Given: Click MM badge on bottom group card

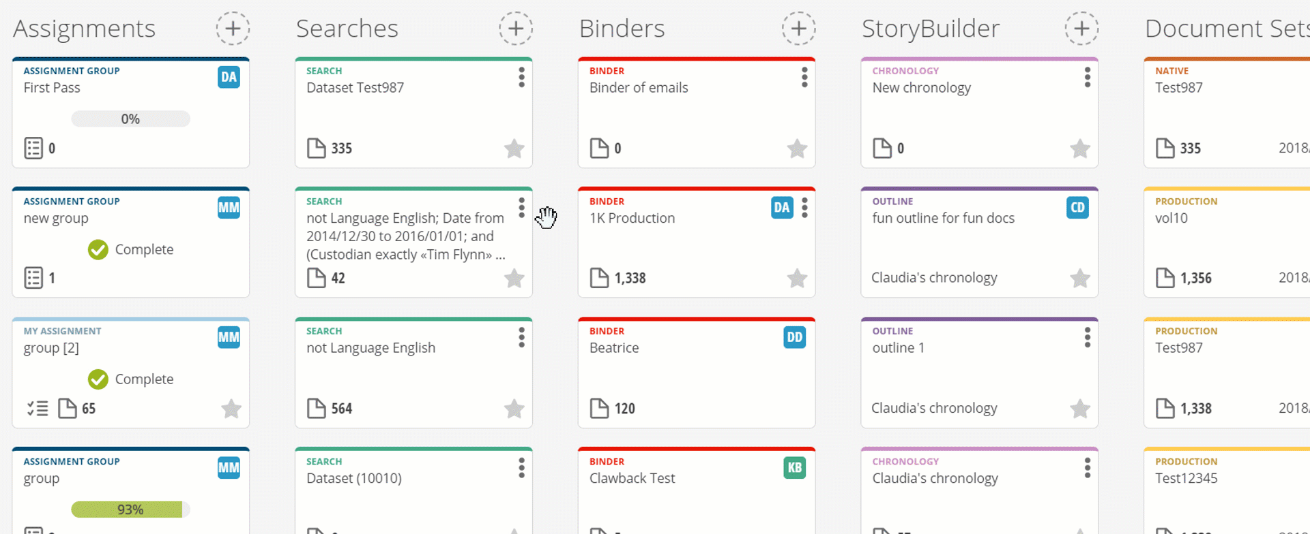Looking at the screenshot, I should point(229,468).
